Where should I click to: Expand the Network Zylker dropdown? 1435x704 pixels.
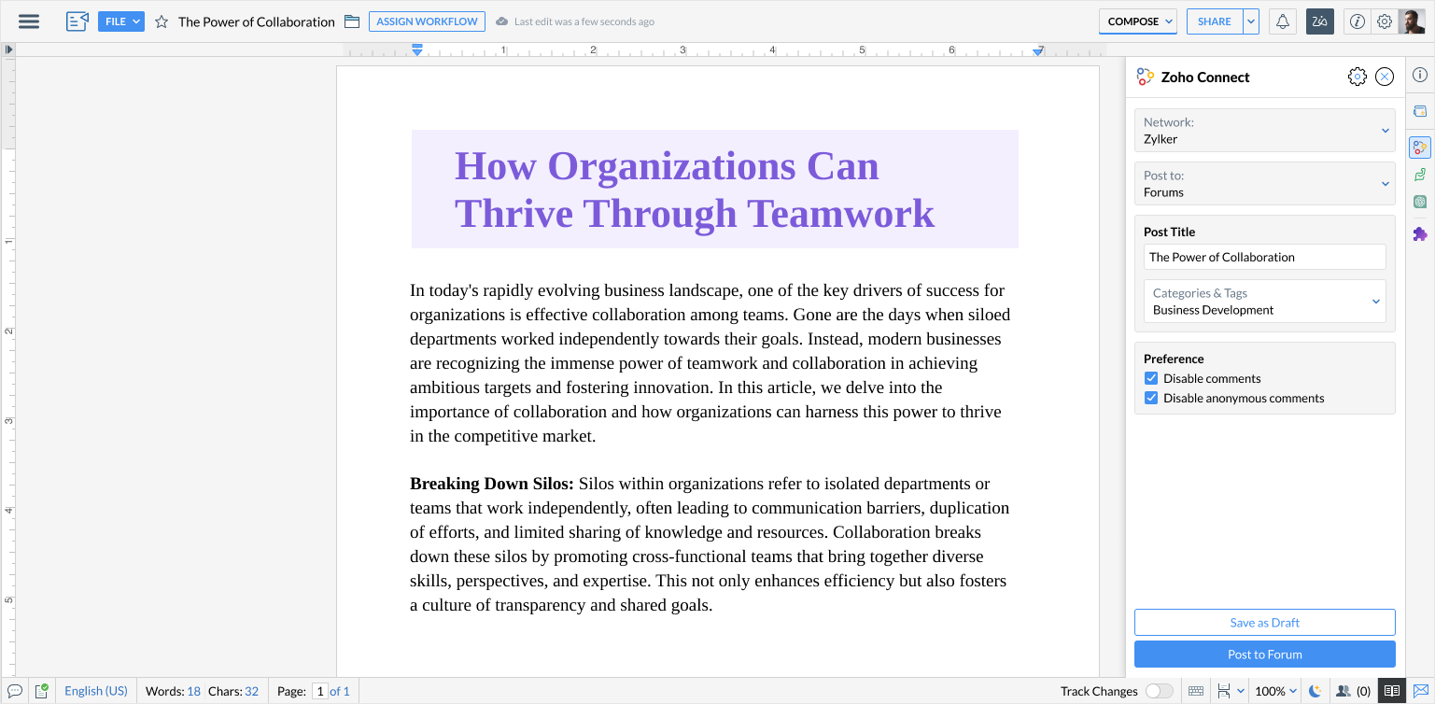click(1265, 131)
